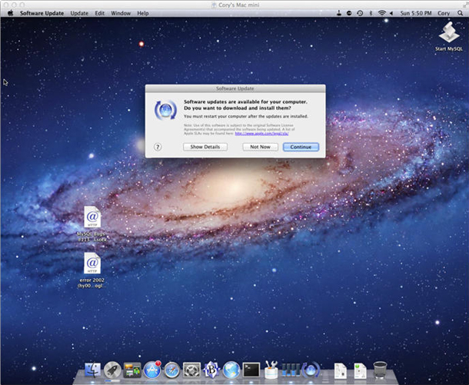Open the Update menu in the menu bar
Viewport: 469px width, 385px height.
[x=79, y=13]
